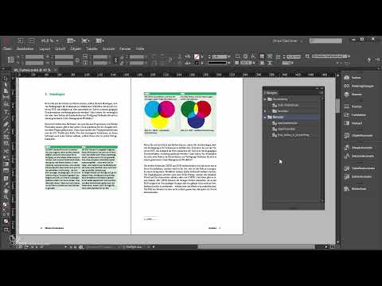Select the Type tool

click(6, 111)
